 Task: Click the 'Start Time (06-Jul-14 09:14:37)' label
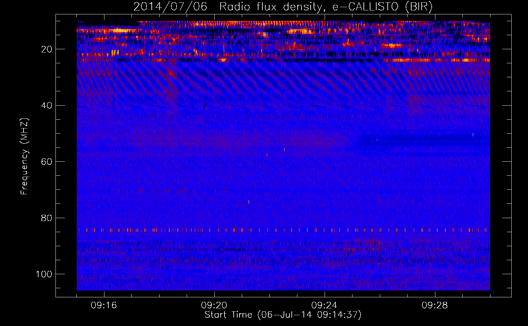coord(283,315)
